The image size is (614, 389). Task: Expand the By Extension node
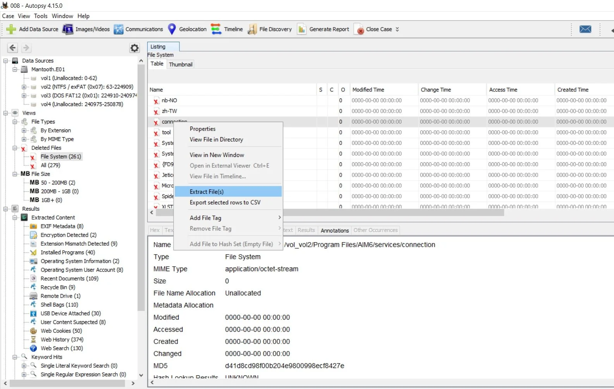[24, 131]
